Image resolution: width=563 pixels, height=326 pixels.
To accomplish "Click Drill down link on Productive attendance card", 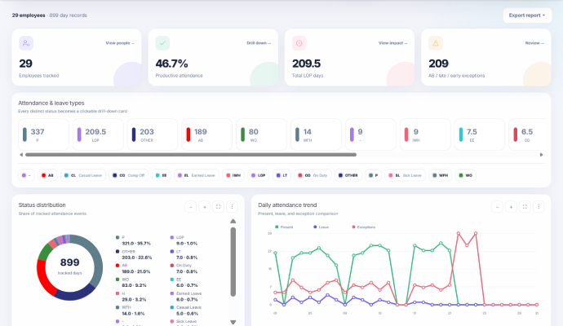I will pos(259,43).
